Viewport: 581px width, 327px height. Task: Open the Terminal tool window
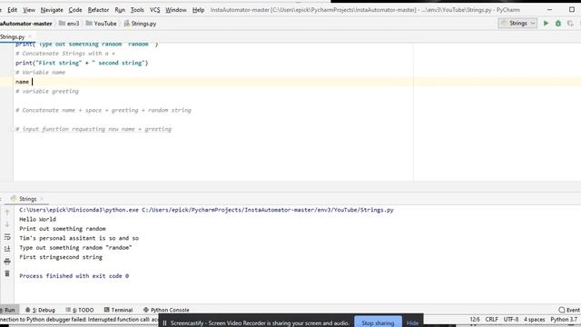click(118, 310)
